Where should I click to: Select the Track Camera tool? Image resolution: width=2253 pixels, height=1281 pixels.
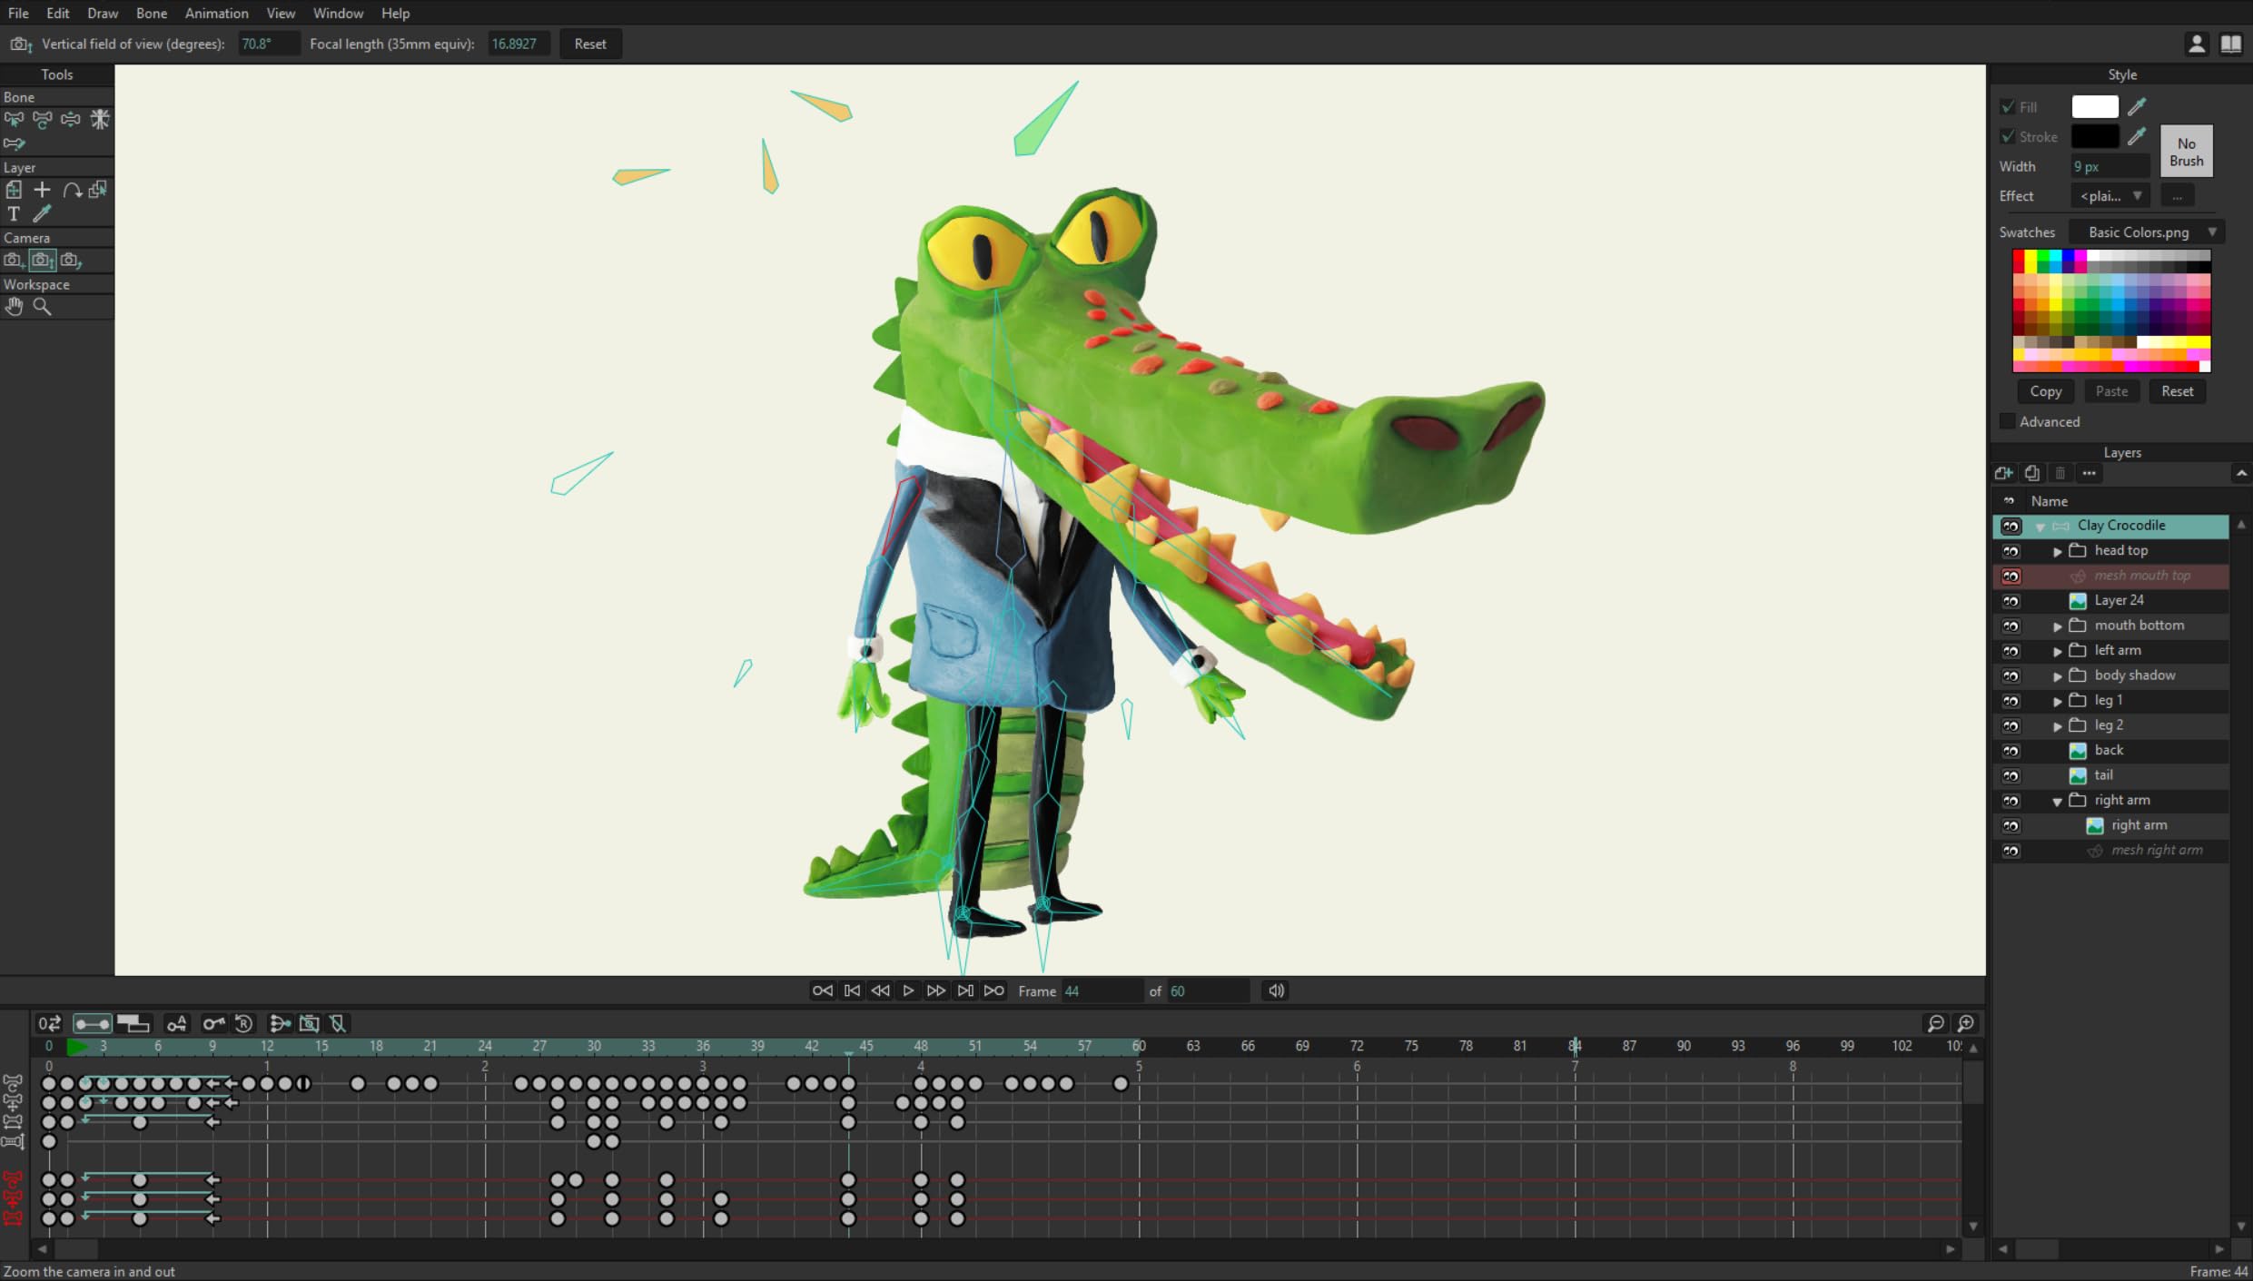click(14, 260)
